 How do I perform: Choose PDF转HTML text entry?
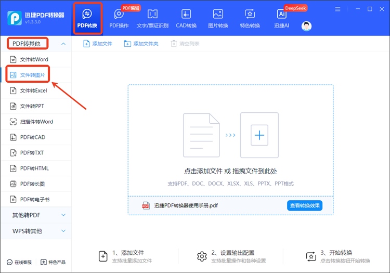pos(34,168)
